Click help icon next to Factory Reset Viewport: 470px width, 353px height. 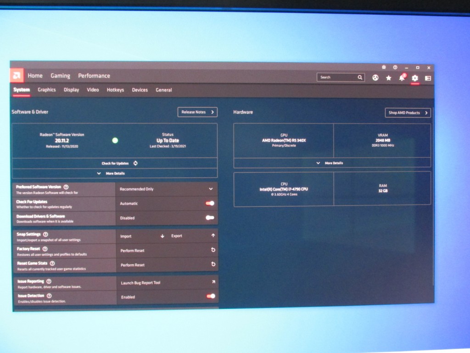coord(45,249)
